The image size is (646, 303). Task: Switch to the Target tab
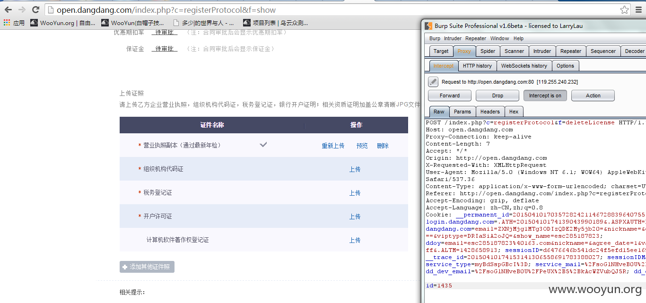[441, 51]
